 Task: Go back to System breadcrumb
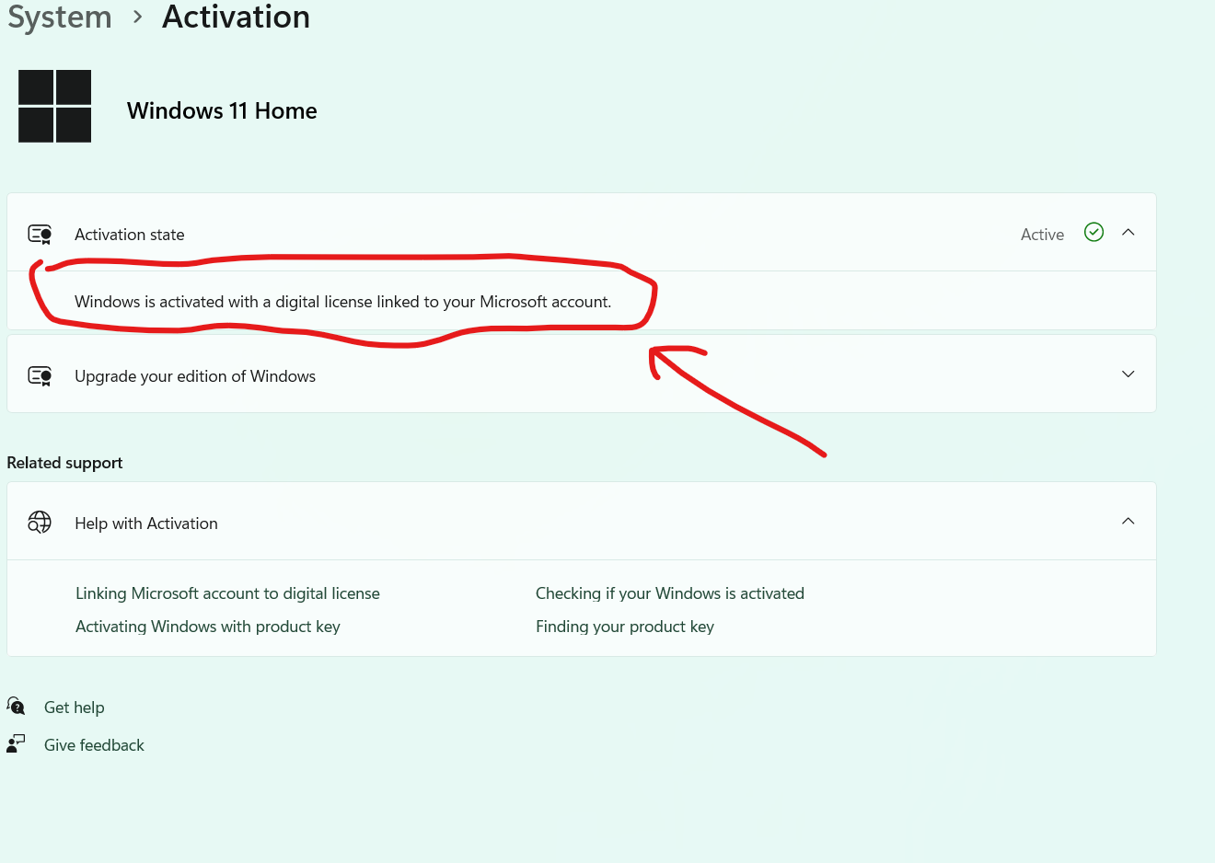pos(60,17)
